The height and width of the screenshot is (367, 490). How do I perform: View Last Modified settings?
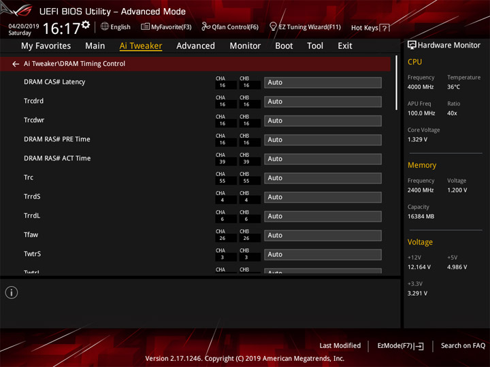[x=340, y=345]
